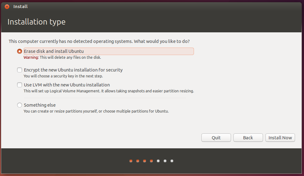Click the 'Installation type' heading
Viewport: 304px width, 176px height.
(x=36, y=22)
